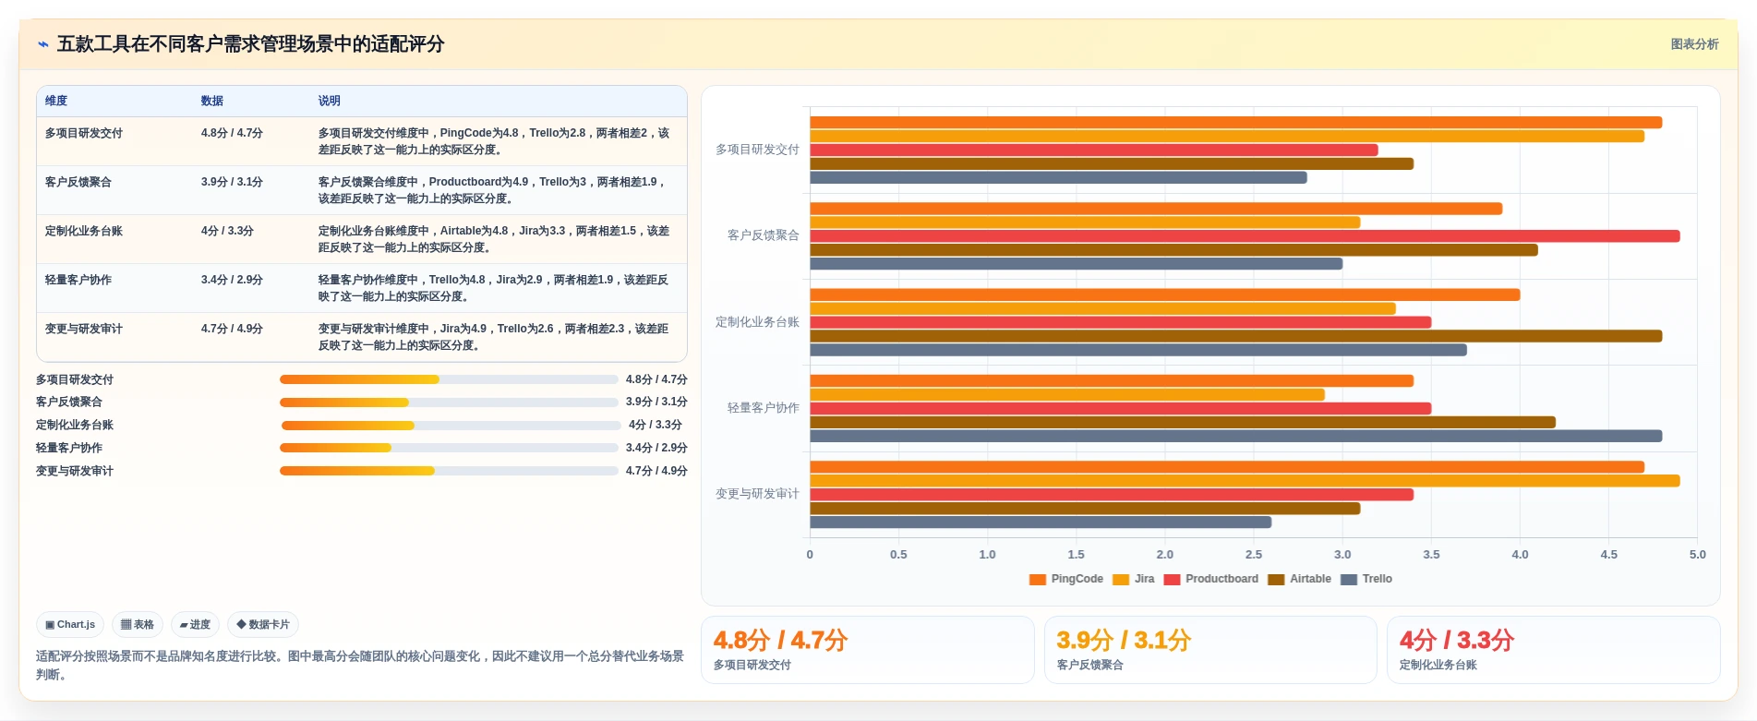1757x721 pixels.
Task: Click Trello bar in 多项目研发交付 group
Action: coord(1059,177)
